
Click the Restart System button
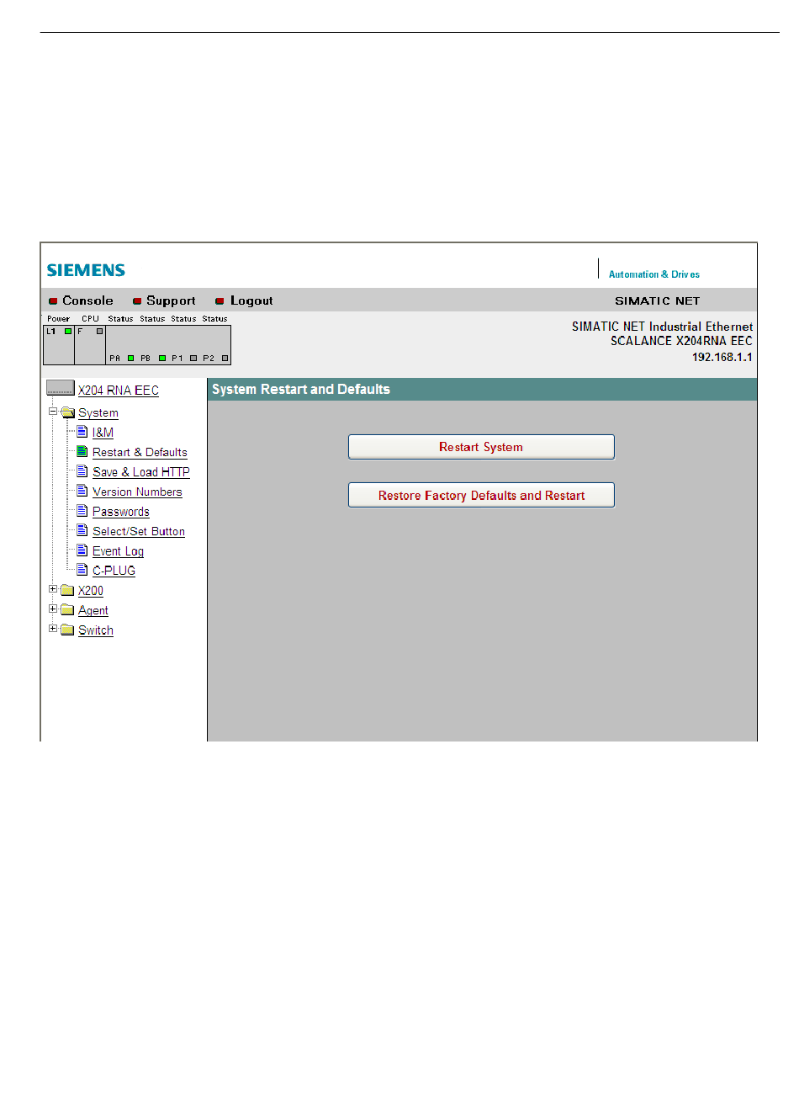coord(481,447)
